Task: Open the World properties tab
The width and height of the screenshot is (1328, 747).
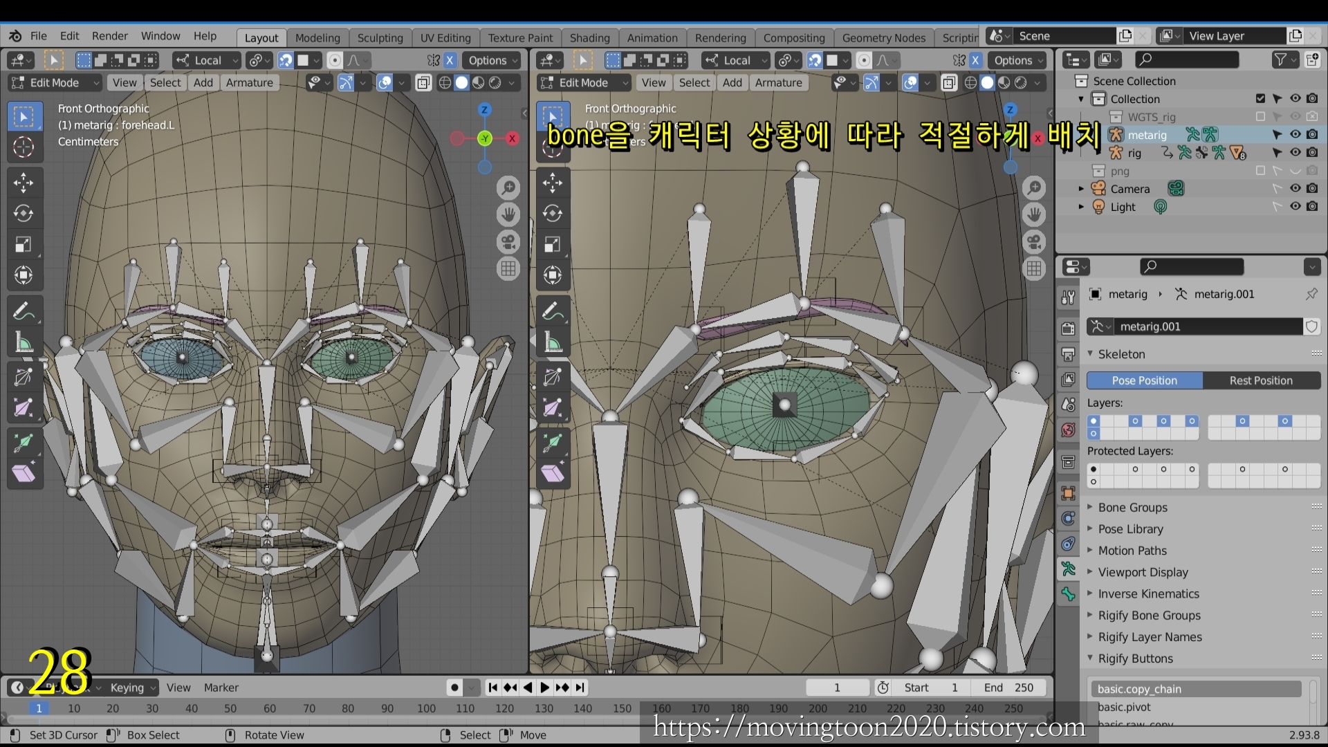Action: click(x=1069, y=430)
